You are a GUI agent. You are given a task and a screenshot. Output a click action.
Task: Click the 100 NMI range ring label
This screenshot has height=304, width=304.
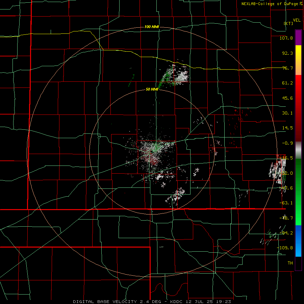[152, 27]
